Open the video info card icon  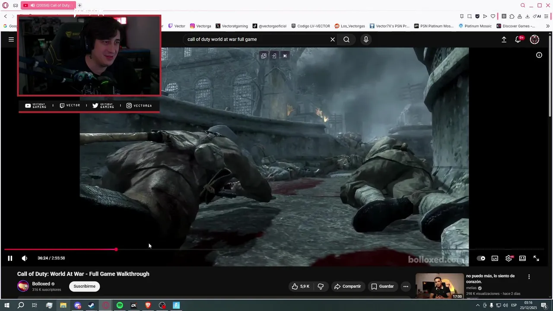click(539, 55)
